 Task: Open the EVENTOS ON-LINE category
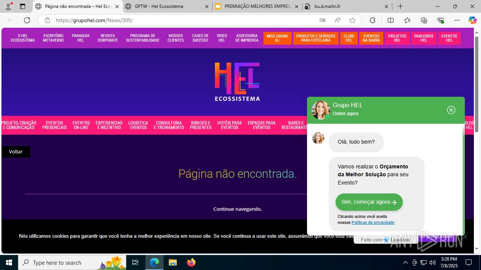point(81,125)
